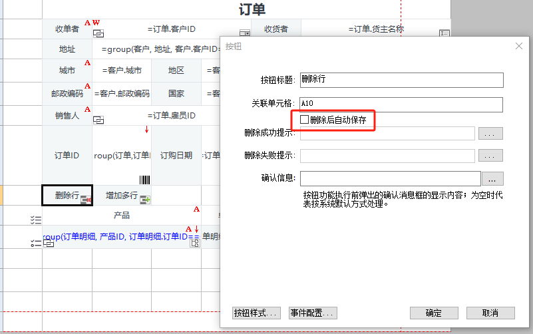This screenshot has height=334, width=533.
Task: Close the 按钮 dialog window
Action: coord(519,46)
